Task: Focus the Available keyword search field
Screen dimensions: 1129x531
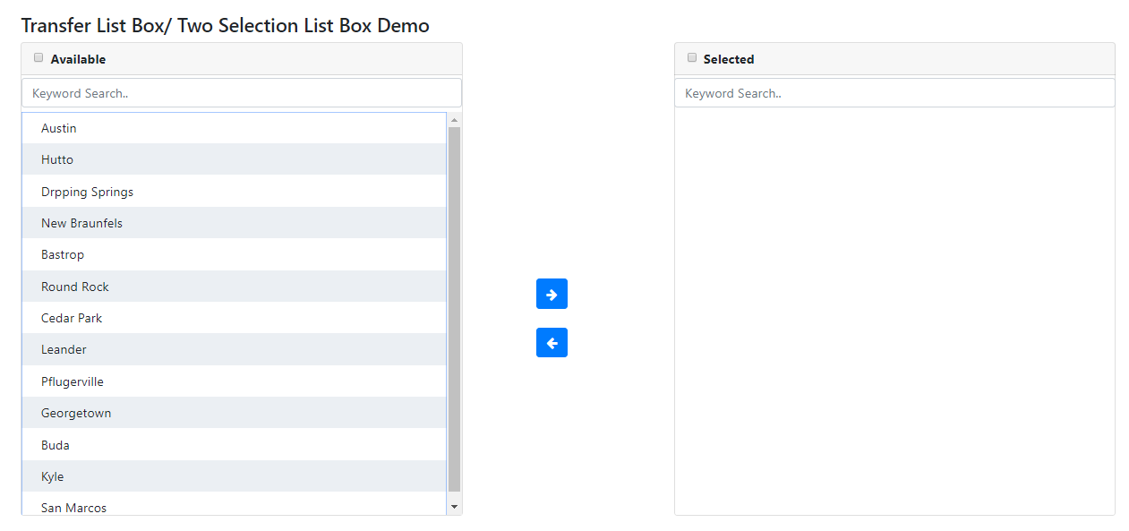Action: (x=242, y=93)
